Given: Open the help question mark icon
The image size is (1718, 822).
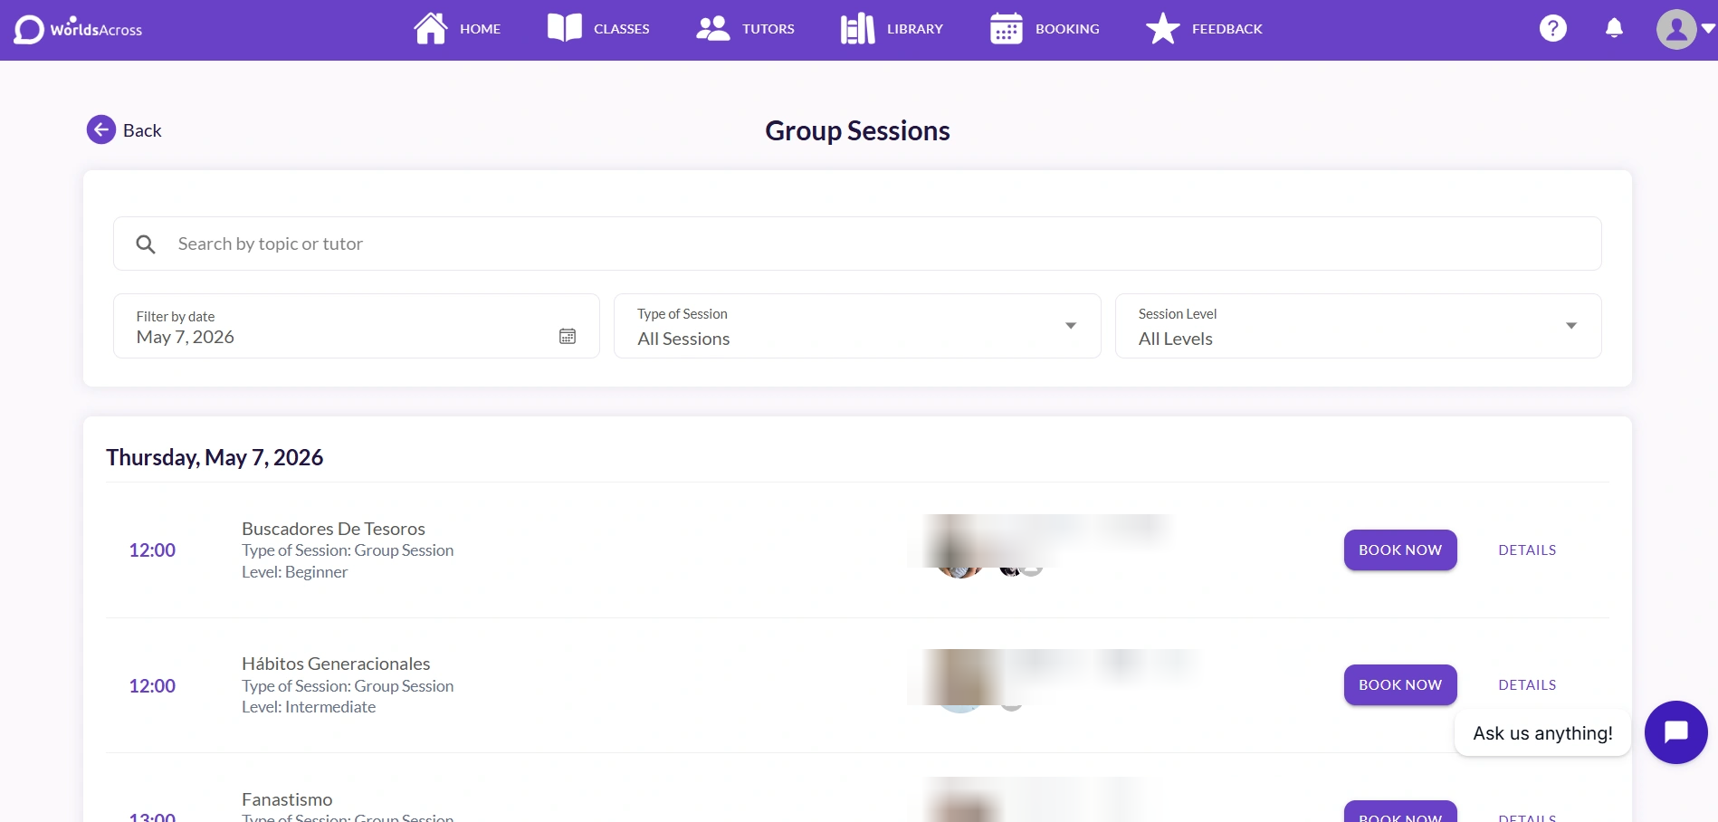Looking at the screenshot, I should coord(1553,28).
